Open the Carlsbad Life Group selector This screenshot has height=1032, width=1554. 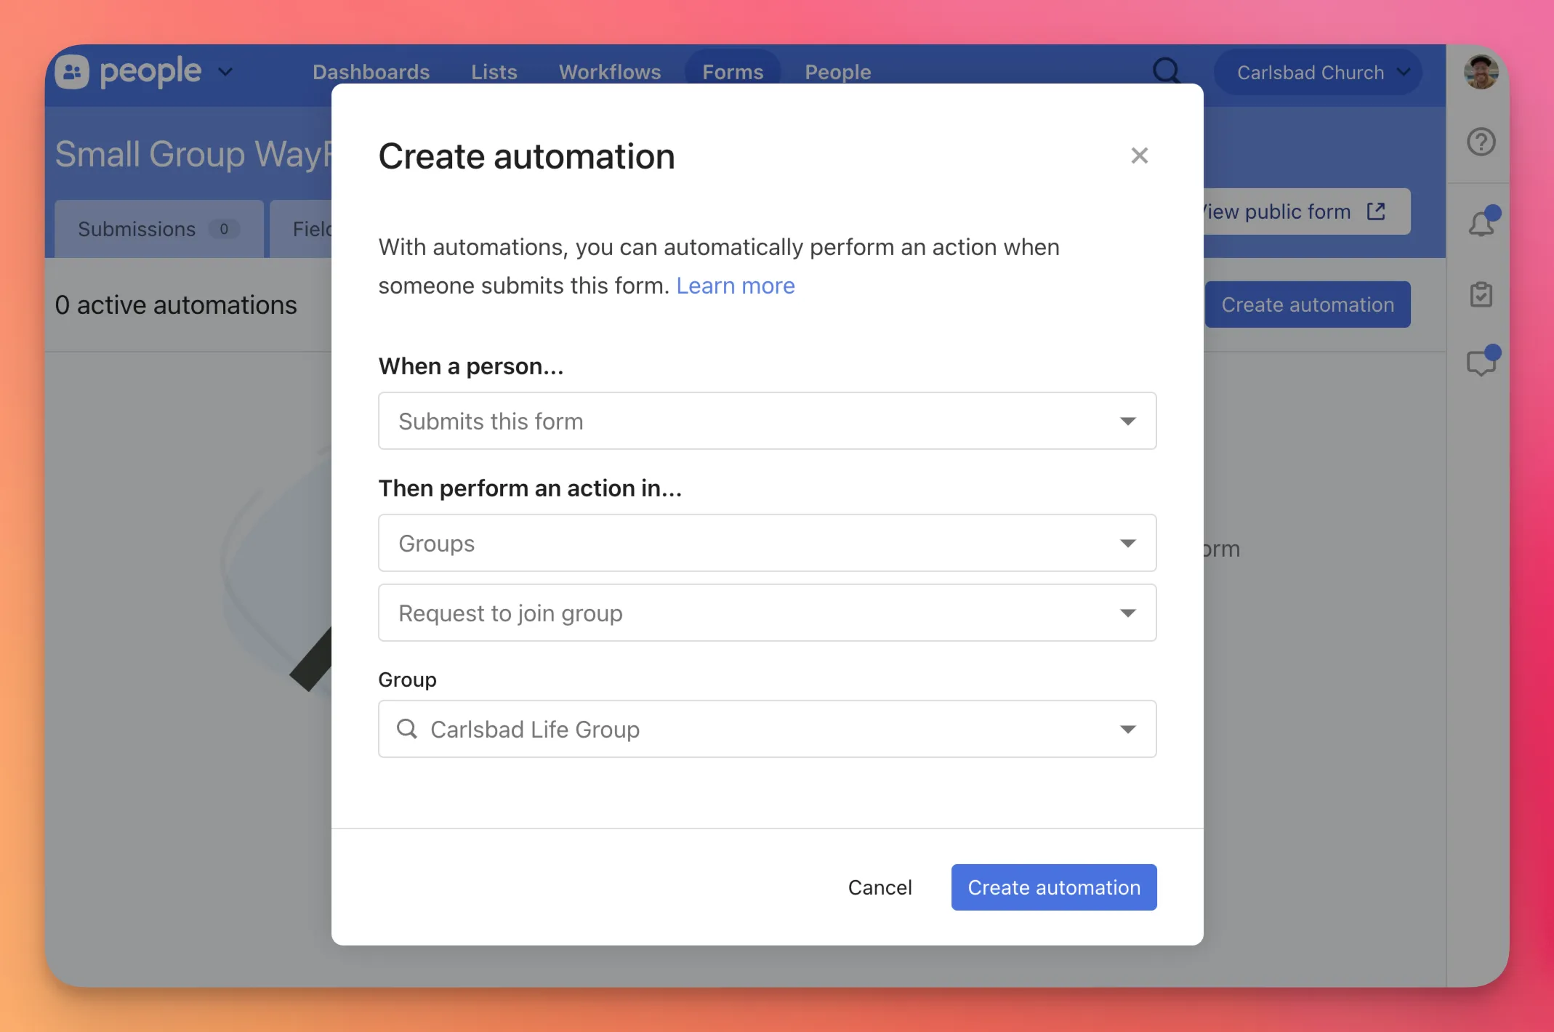[767, 729]
